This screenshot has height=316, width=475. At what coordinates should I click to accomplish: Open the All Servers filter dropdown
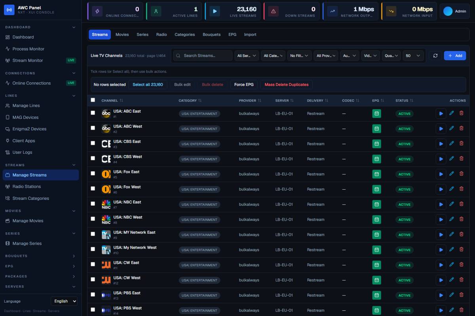247,56
